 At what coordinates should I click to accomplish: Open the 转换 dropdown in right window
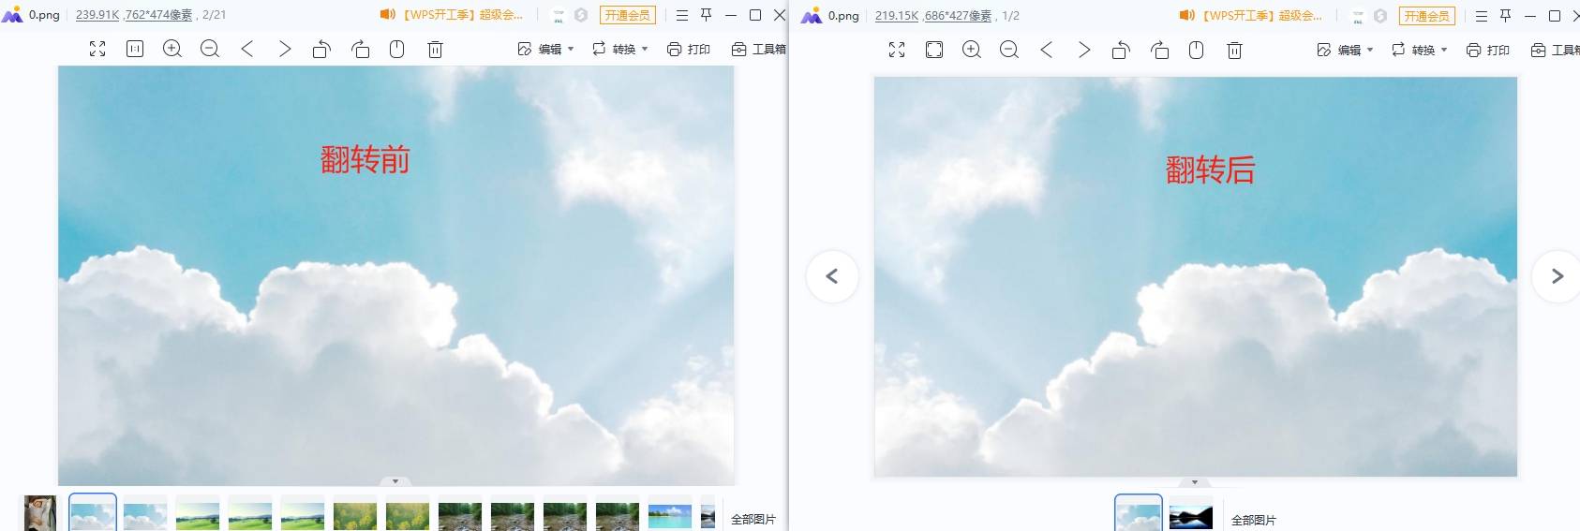[x=1420, y=50]
